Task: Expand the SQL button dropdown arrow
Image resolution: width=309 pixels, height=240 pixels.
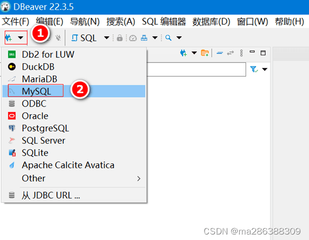Action: [x=106, y=38]
